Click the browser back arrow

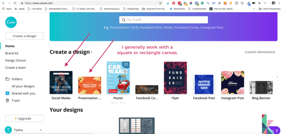click(3, 3)
